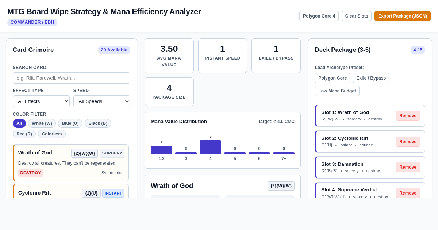Screen dimensions: 438x230
Task: Toggle the Colorless color filter
Action: tap(52, 134)
